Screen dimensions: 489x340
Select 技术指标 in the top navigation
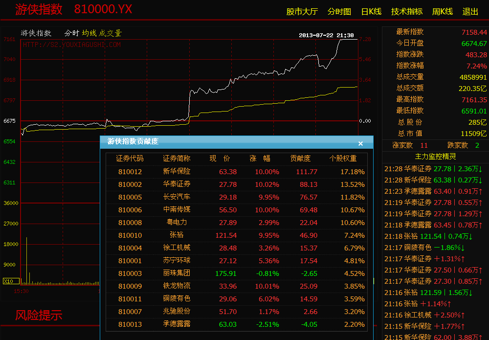[407, 12]
